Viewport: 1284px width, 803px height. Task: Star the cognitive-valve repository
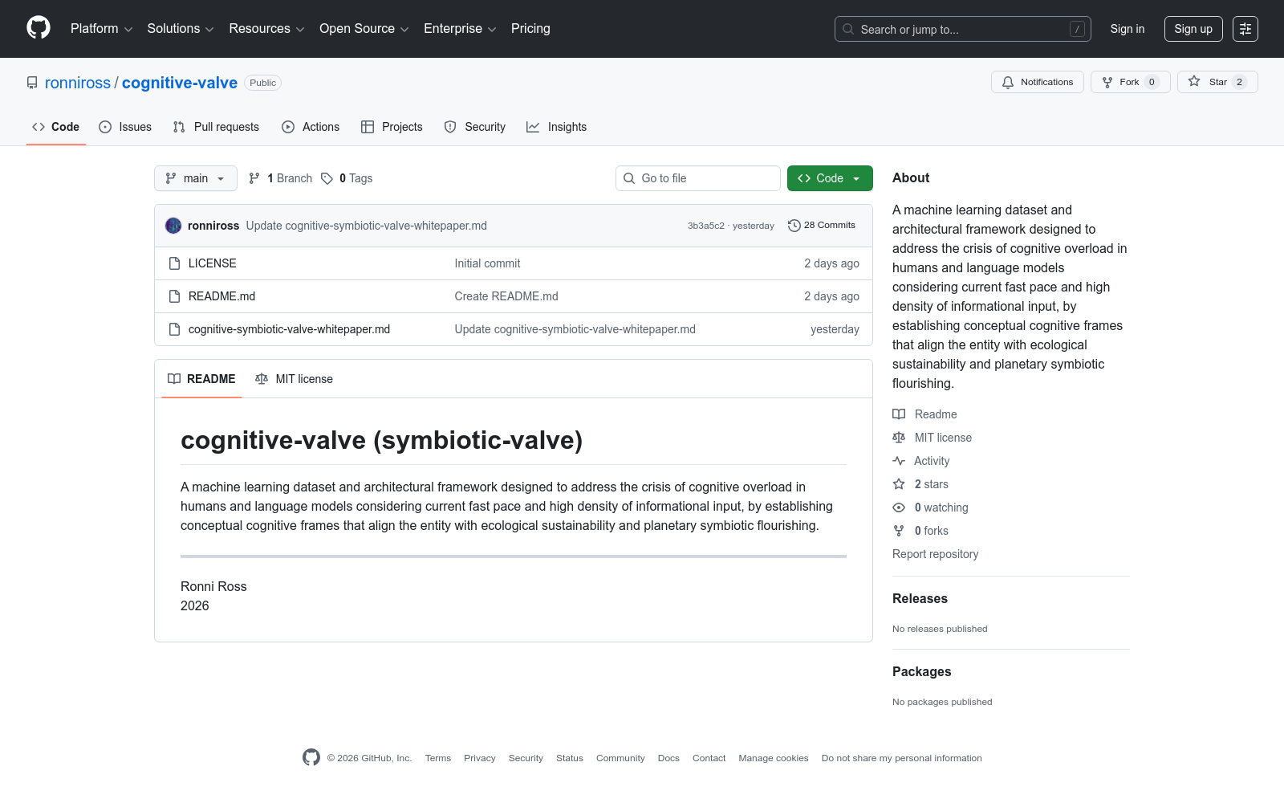click(x=1217, y=82)
